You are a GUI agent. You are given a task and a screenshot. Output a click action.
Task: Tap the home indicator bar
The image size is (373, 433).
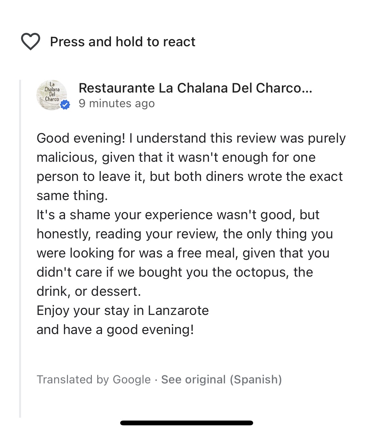point(186,423)
